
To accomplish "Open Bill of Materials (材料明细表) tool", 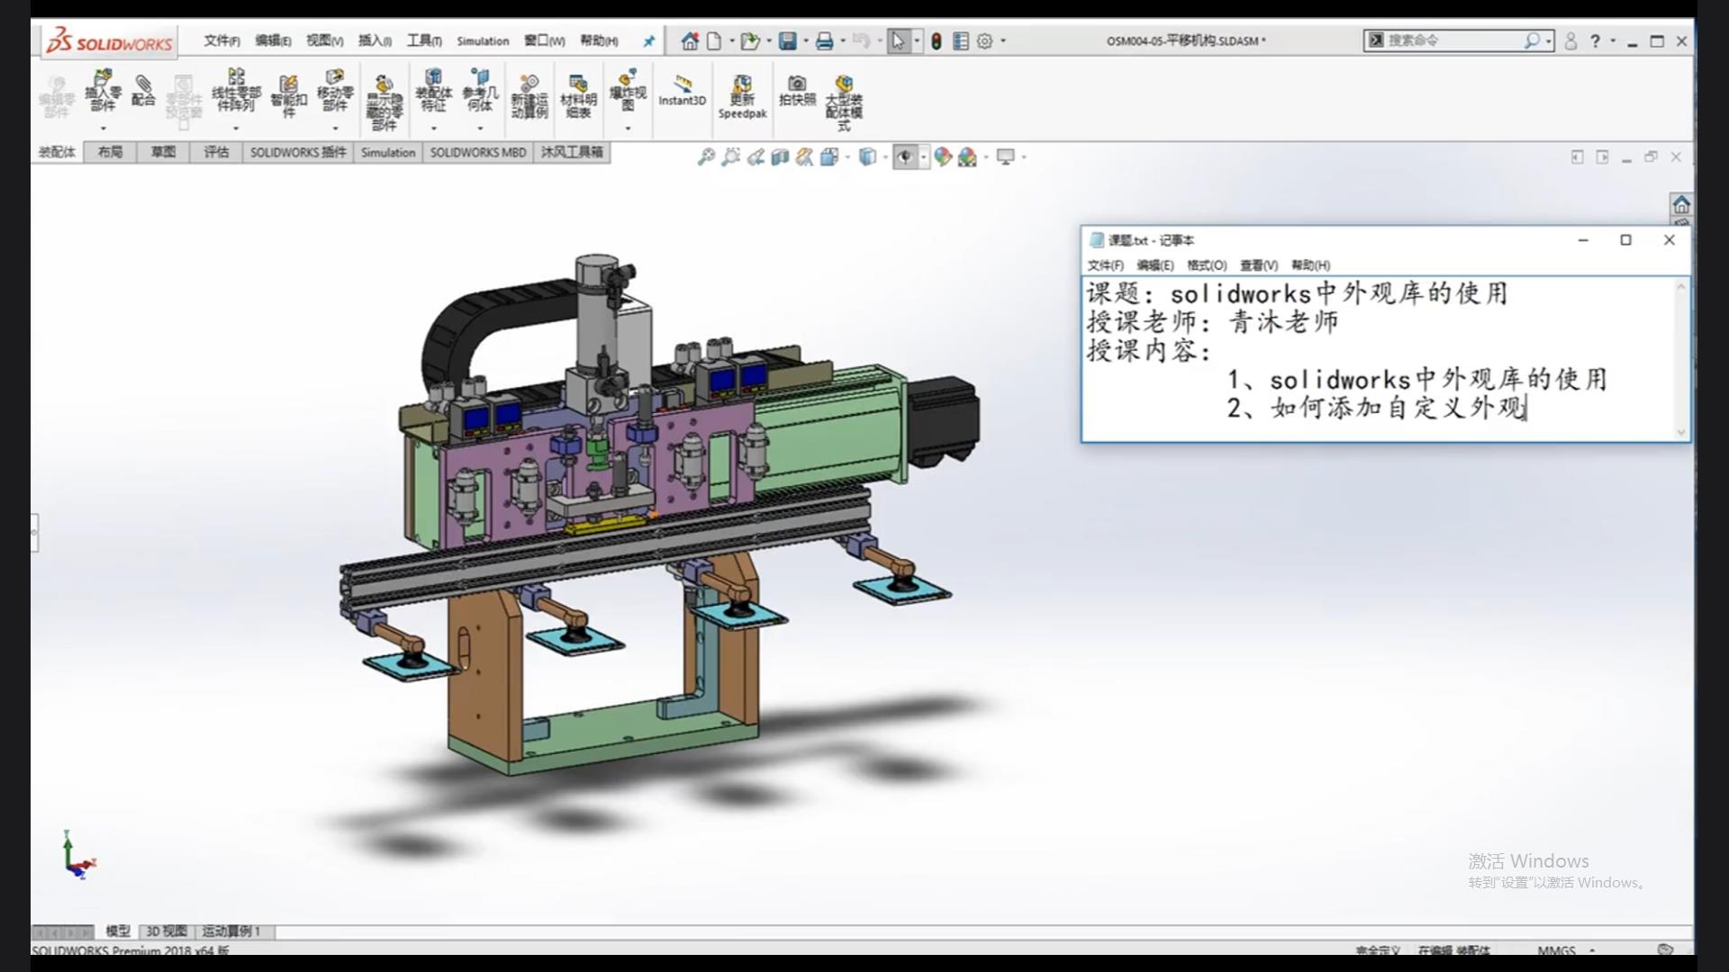I will point(578,97).
